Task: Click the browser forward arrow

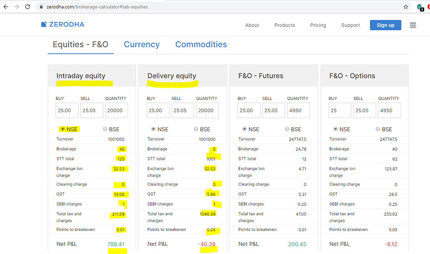Action: (x=16, y=7)
